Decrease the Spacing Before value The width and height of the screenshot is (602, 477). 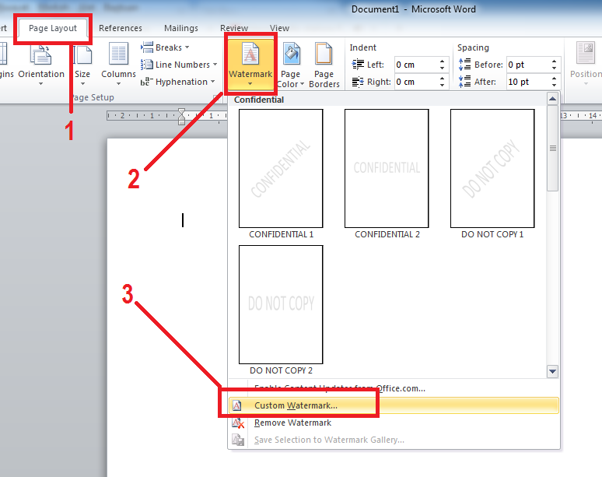point(554,68)
